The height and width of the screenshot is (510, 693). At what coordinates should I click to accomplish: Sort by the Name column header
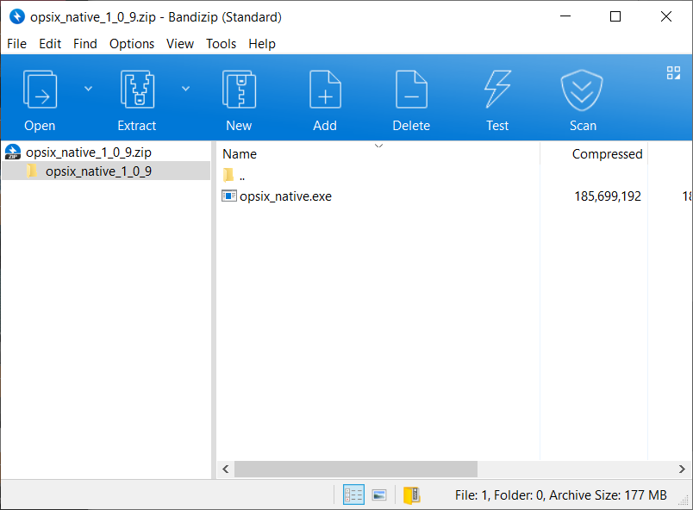240,153
